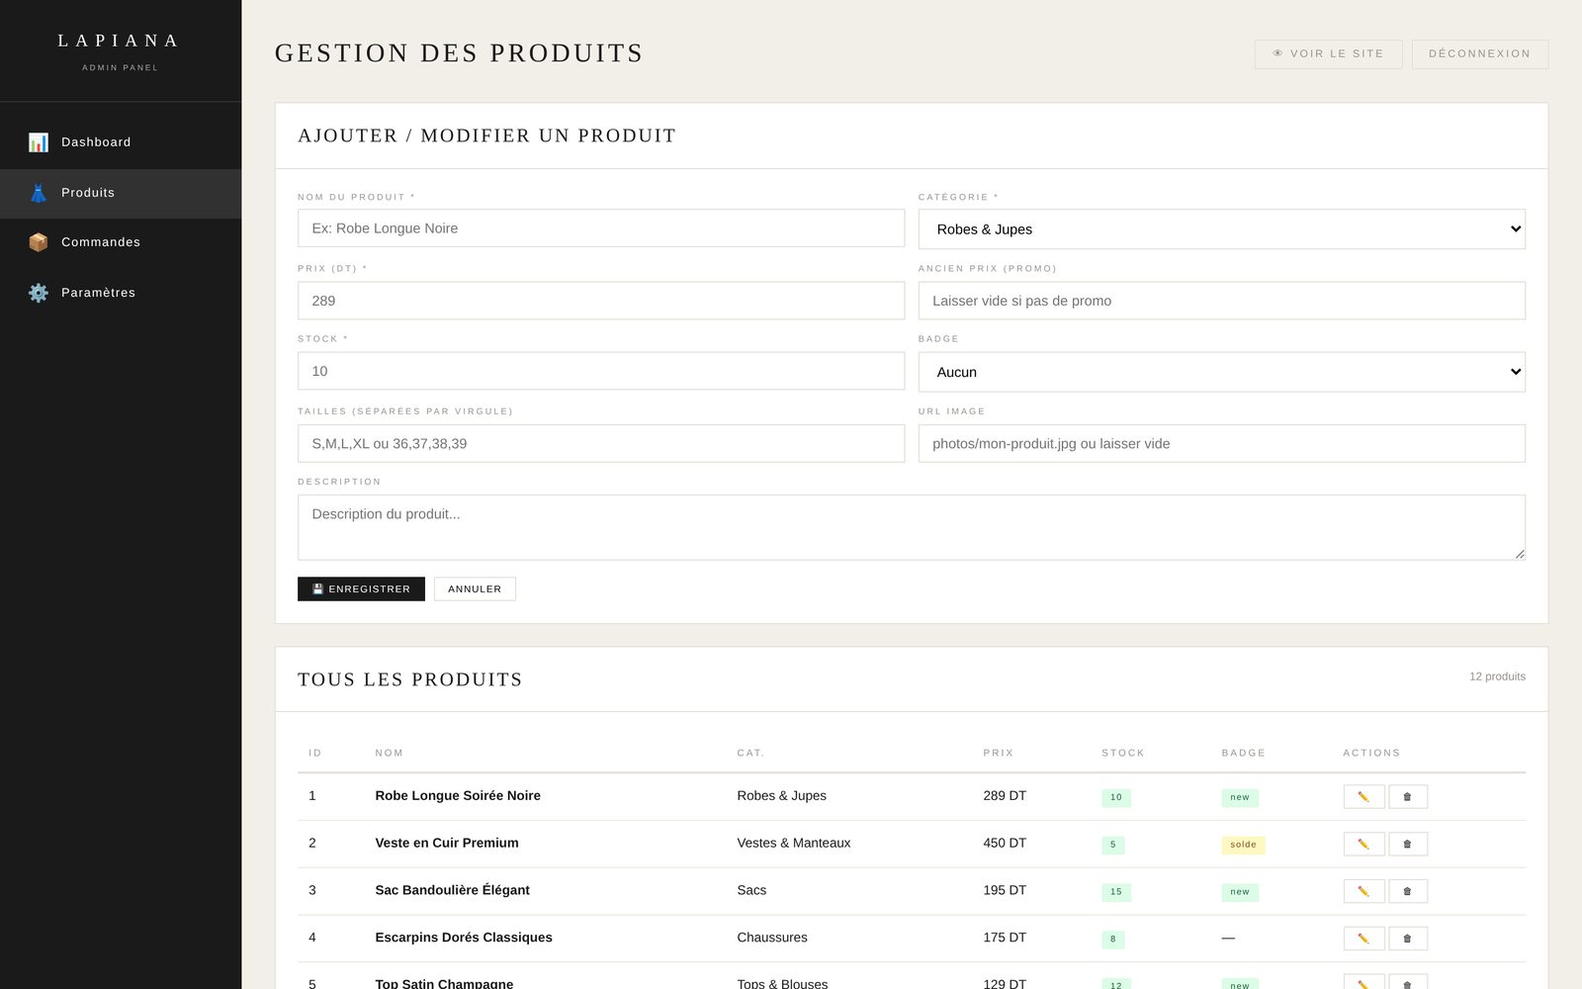1582x989 pixels.
Task: Click the new badge on Robe Longue row
Action: [x=1240, y=797]
